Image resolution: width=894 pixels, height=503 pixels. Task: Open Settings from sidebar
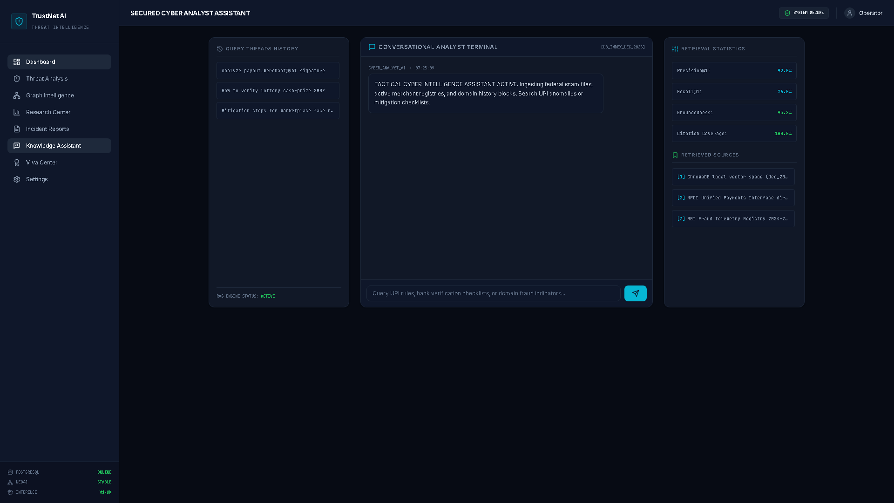(x=59, y=179)
